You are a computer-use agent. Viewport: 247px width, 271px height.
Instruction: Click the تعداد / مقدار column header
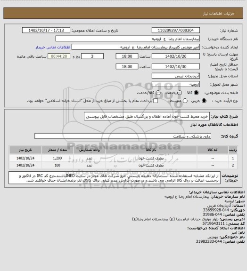pos(58,150)
